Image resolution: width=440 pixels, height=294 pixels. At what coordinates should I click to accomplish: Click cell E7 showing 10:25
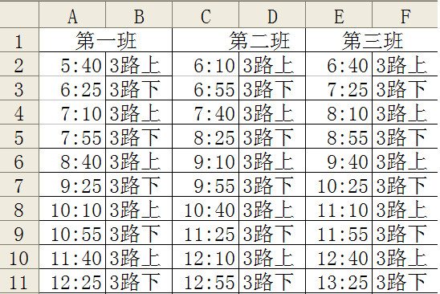(x=339, y=185)
